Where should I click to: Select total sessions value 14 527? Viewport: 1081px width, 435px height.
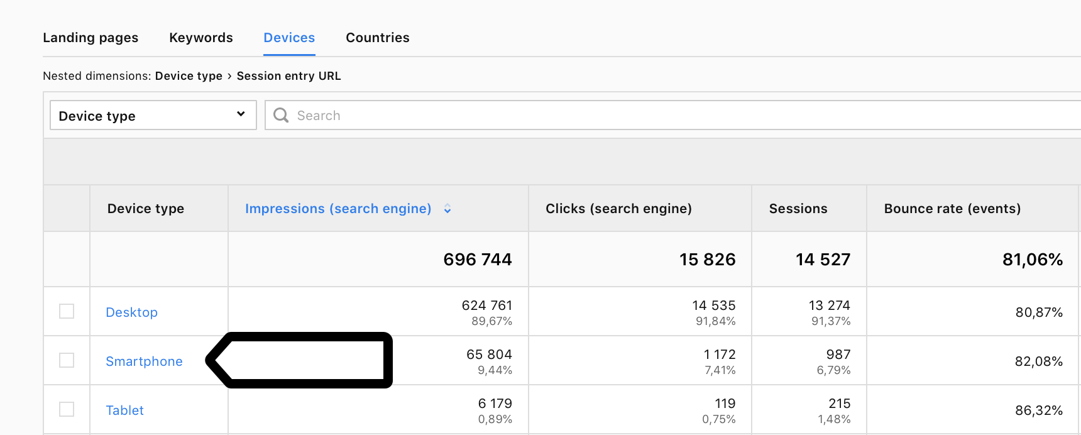[823, 260]
